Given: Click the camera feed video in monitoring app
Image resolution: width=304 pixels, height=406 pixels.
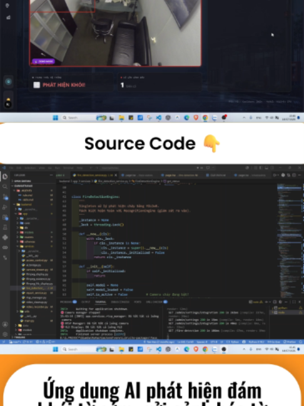Looking at the screenshot, I should pos(115,33).
